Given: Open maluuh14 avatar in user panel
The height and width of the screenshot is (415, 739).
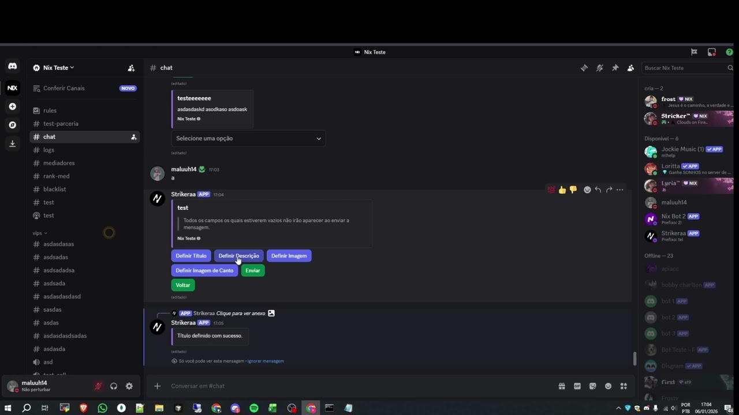Looking at the screenshot, I should click(12, 386).
